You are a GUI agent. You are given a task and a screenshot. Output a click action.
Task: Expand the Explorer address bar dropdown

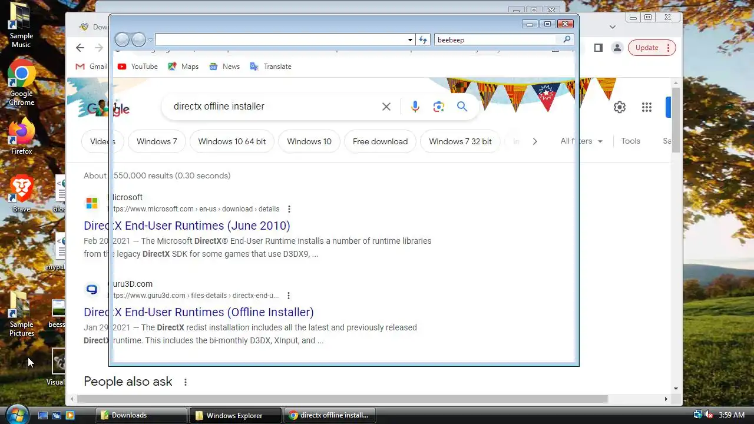410,39
